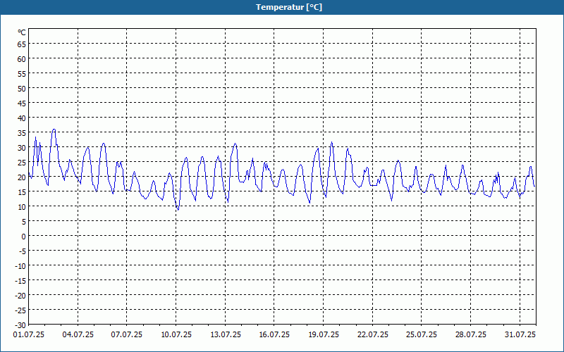This screenshot has height=352, width=564.
Task: Click the '65' y-axis label
Action: tap(22, 44)
